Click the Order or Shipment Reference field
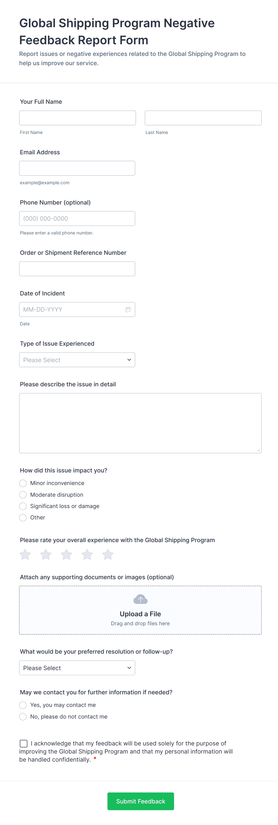Image resolution: width=278 pixels, height=825 pixels. 77,269
